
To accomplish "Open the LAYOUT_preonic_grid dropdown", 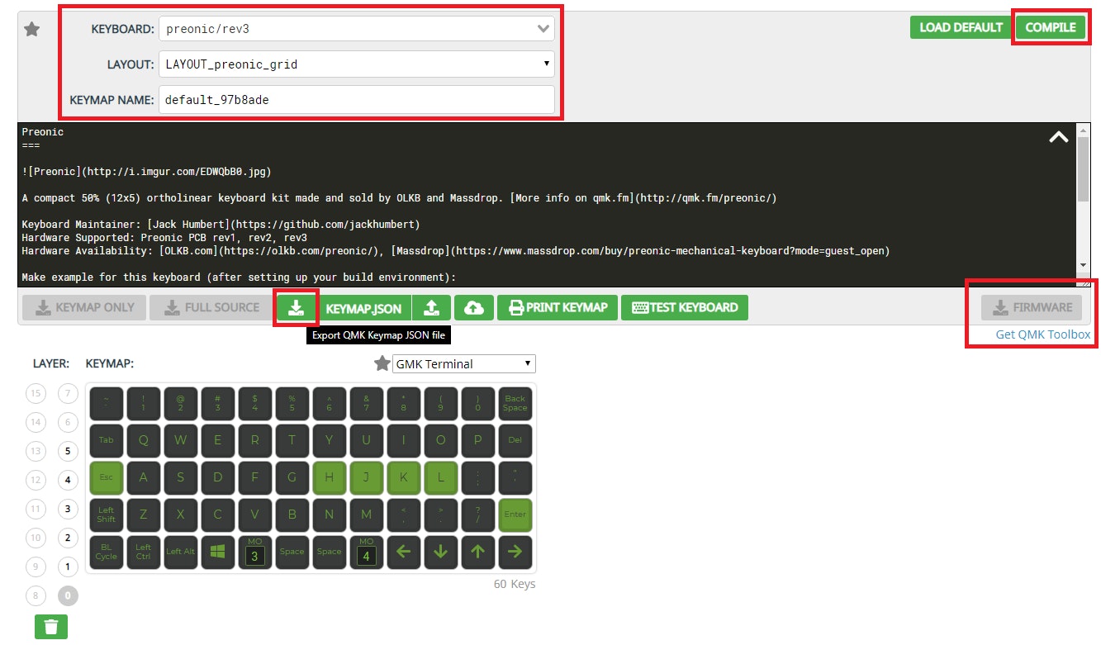I will 356,64.
